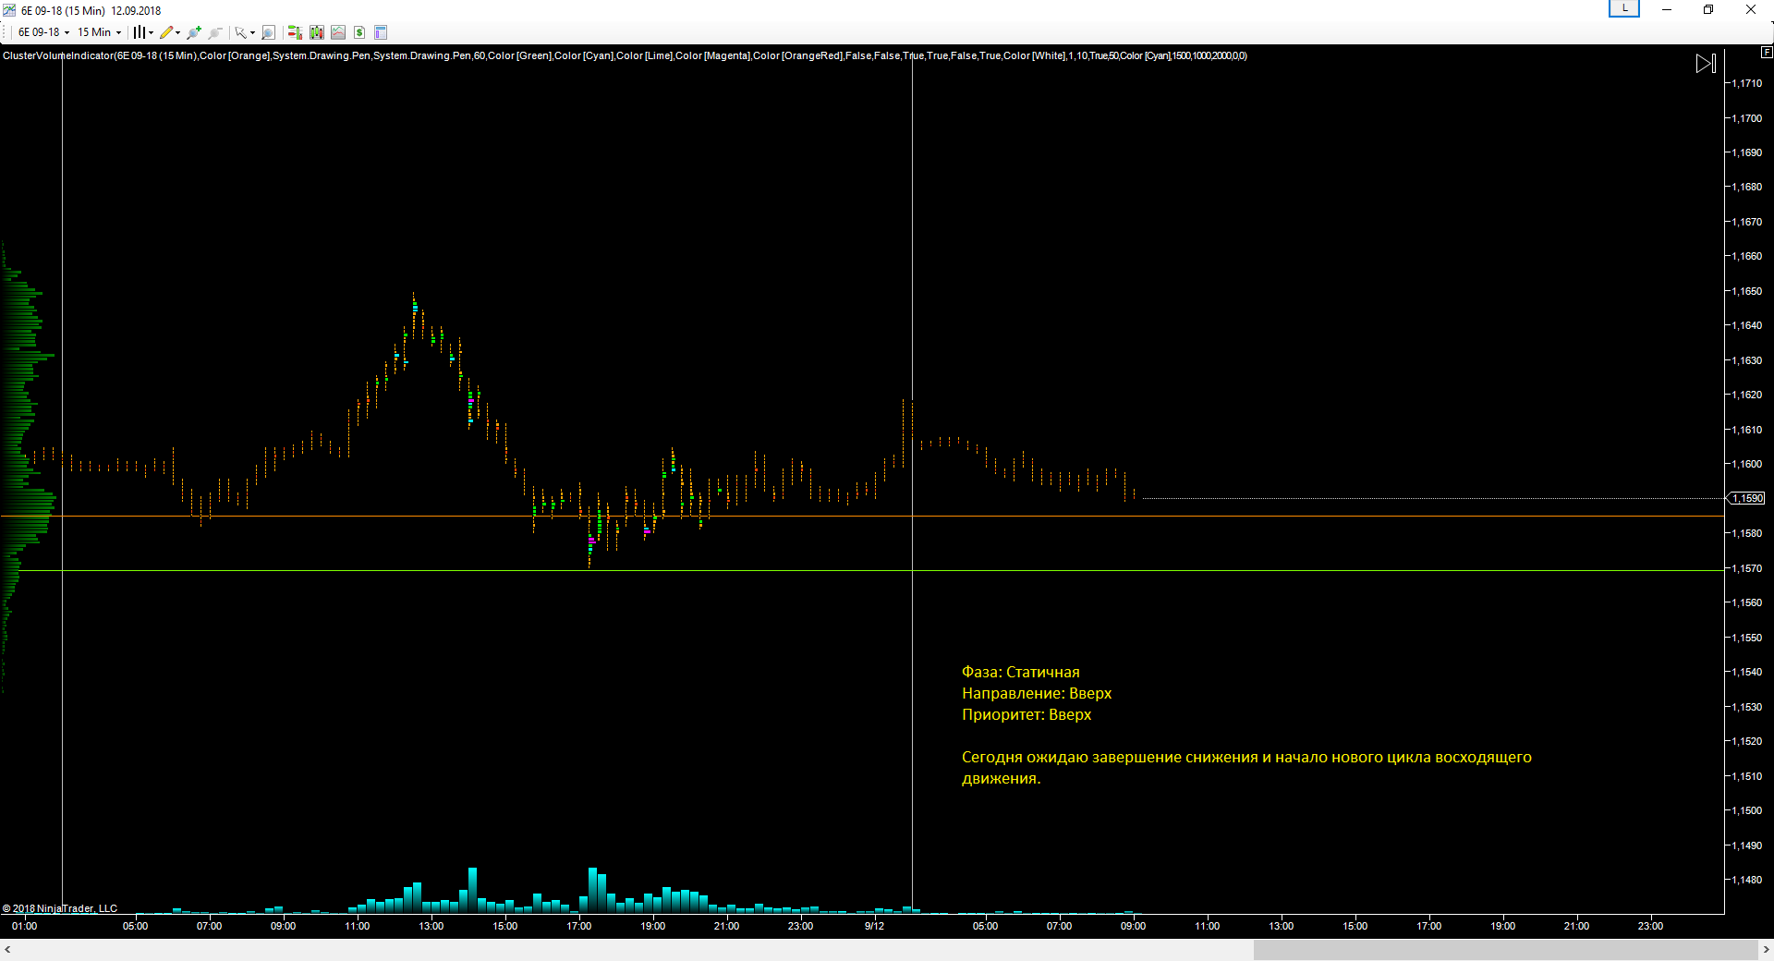Select the pencil drawing tools button

166,32
